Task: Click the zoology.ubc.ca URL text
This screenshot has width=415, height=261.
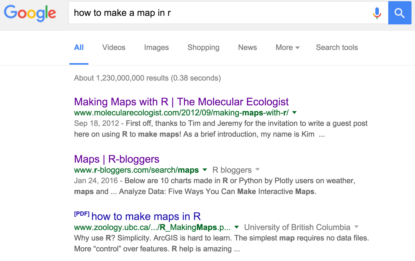Action: 152,227
